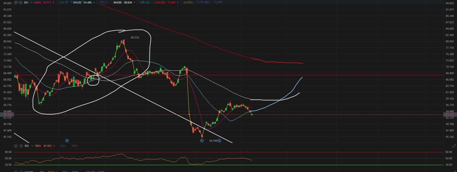Open MA indicator settings gear

coord(16,3)
